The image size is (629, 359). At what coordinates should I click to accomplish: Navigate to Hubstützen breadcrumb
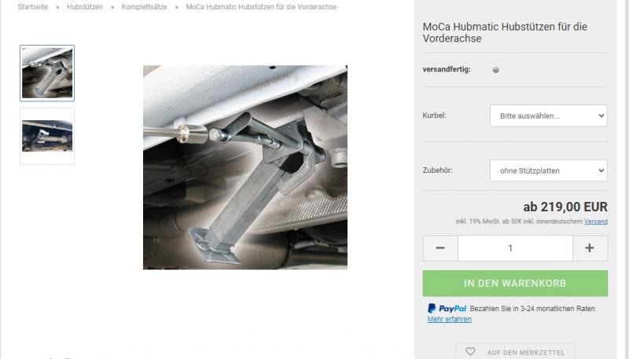coord(85,7)
